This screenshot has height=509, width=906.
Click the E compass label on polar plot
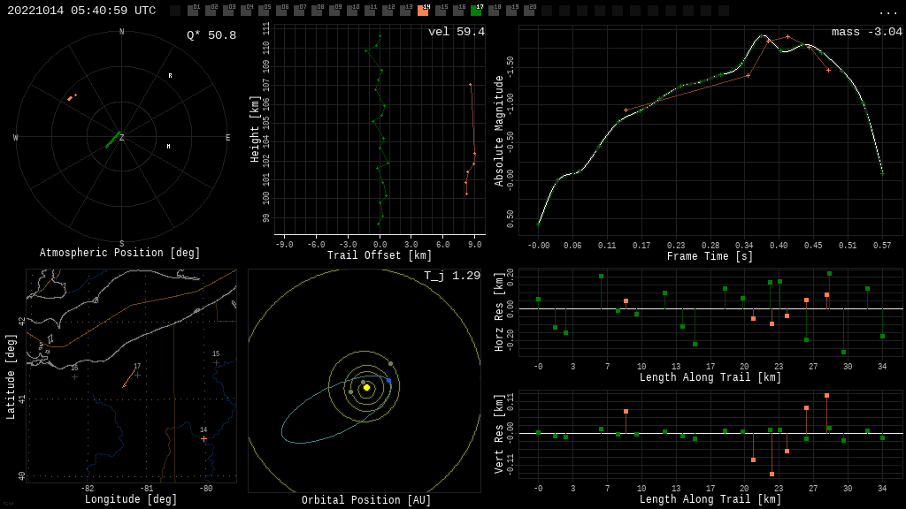(227, 137)
